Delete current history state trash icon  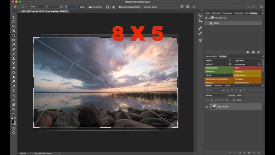[259, 52]
